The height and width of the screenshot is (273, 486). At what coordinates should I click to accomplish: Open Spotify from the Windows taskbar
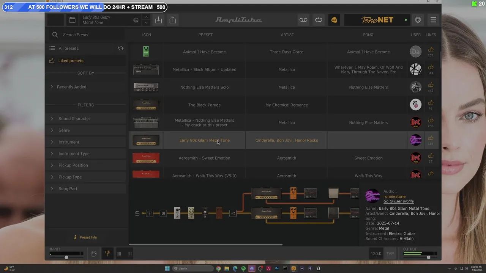pos(243,268)
